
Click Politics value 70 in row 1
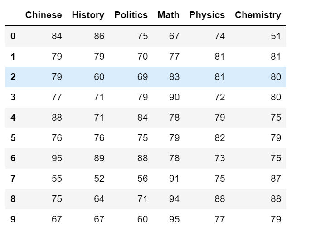click(142, 57)
